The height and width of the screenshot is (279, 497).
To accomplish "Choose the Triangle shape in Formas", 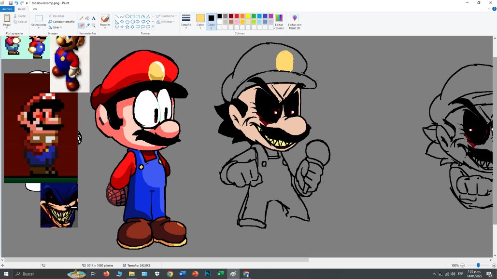I will [x=148, y=16].
